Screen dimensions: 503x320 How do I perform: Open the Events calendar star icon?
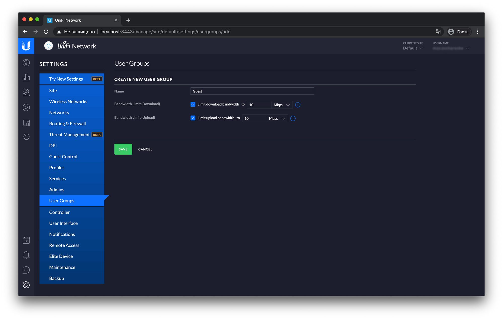coord(26,240)
